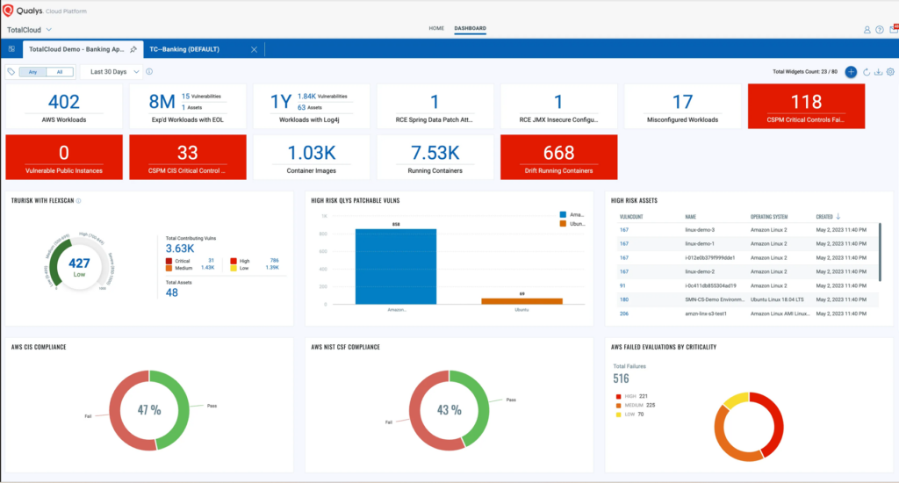The image size is (899, 483).
Task: Click the tag filter icon
Action: pyautogui.click(x=11, y=72)
